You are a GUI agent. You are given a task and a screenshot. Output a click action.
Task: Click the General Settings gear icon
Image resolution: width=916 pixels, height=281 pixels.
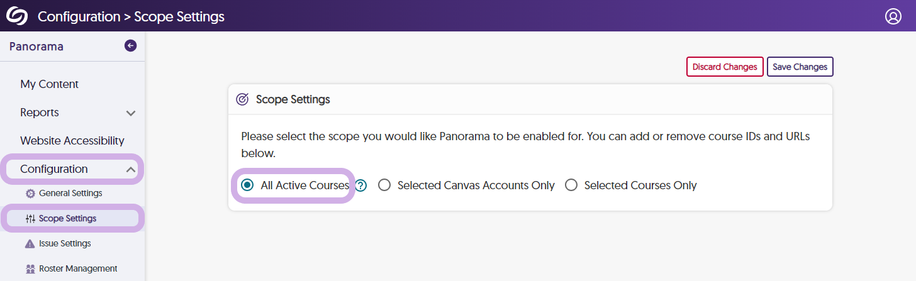tap(30, 194)
